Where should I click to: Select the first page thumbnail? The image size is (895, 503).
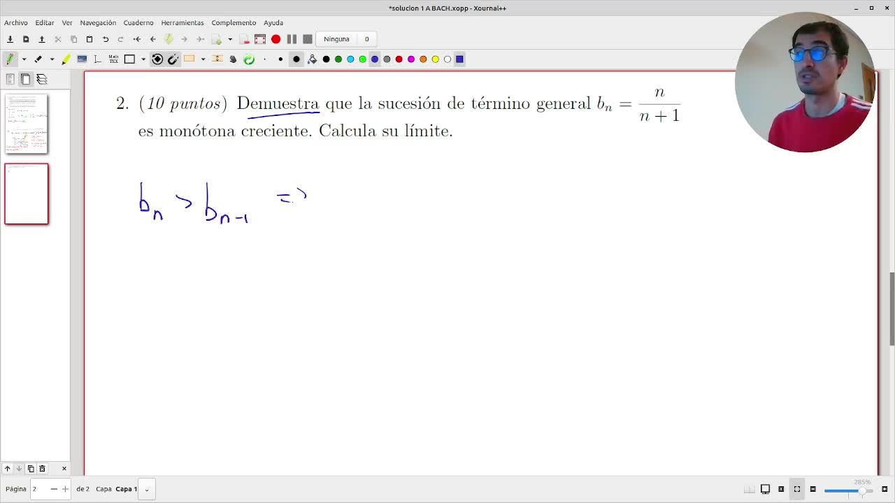click(27, 124)
